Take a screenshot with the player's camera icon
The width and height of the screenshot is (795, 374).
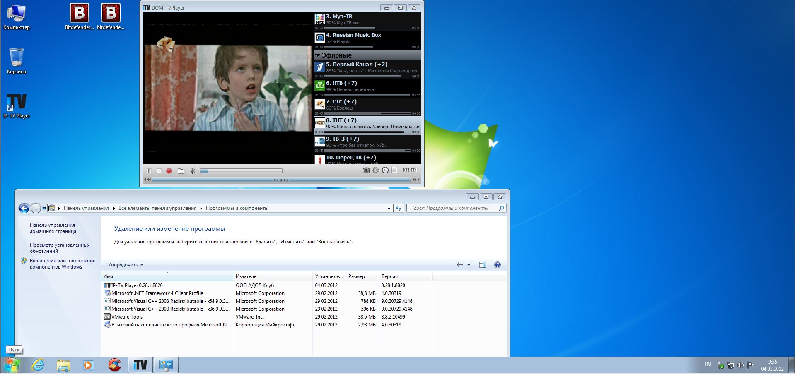tap(366, 170)
